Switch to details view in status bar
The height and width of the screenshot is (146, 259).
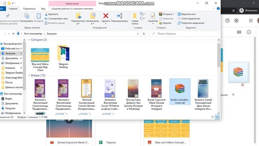[x=213, y=117]
